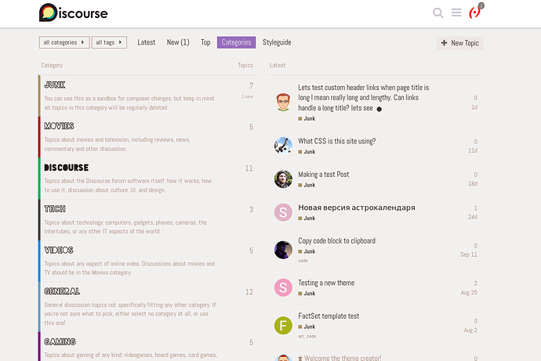This screenshot has width=541, height=361.
Task: Open the Movies category
Action: click(x=60, y=126)
